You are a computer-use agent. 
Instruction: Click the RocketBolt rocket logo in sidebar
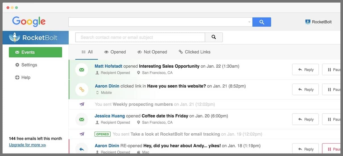pyautogui.click(x=14, y=38)
